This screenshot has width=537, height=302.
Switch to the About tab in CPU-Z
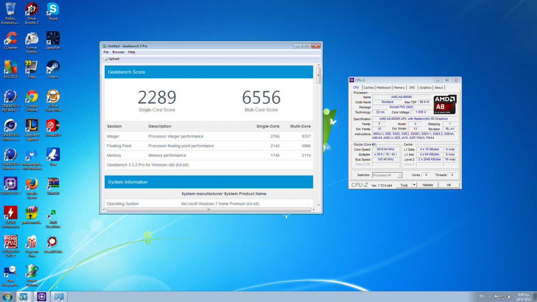[x=439, y=88]
